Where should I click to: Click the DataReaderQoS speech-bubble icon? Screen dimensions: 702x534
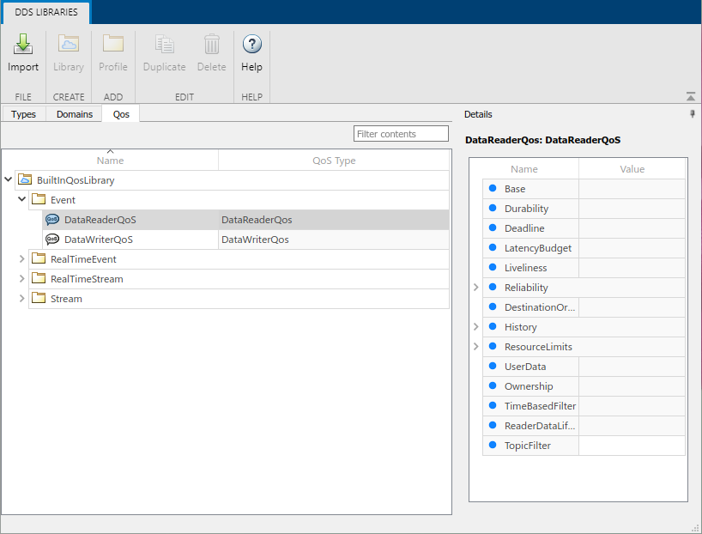coord(54,220)
